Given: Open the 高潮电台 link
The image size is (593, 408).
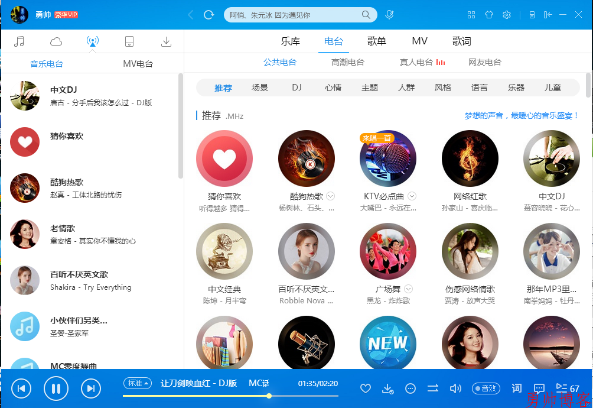Looking at the screenshot, I should [x=348, y=62].
